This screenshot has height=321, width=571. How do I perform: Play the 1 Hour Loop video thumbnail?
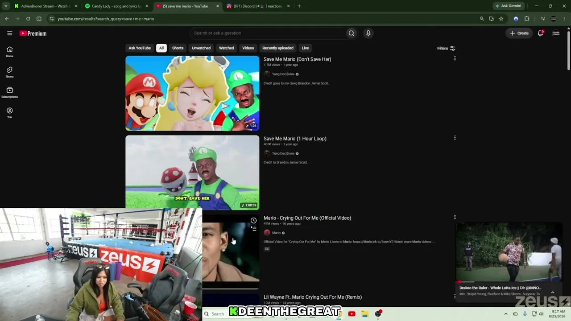coord(192,173)
